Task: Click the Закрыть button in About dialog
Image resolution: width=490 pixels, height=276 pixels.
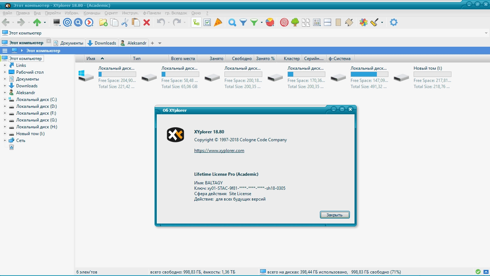Action: pyautogui.click(x=335, y=215)
